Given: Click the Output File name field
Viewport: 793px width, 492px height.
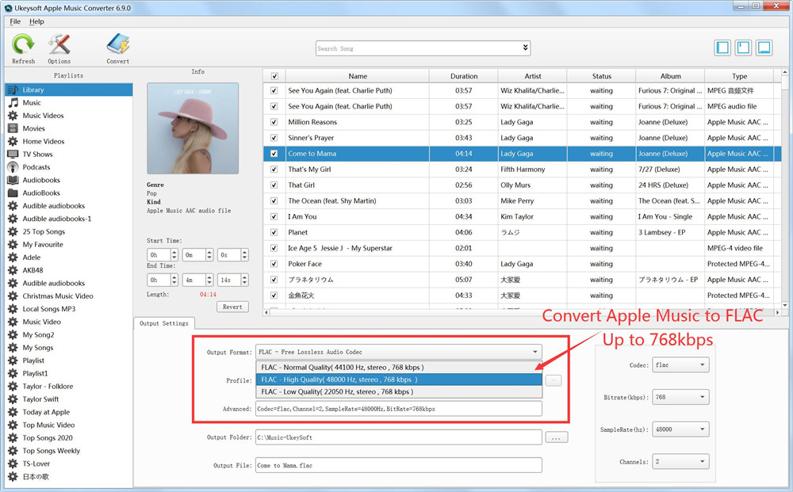Looking at the screenshot, I should coord(399,465).
